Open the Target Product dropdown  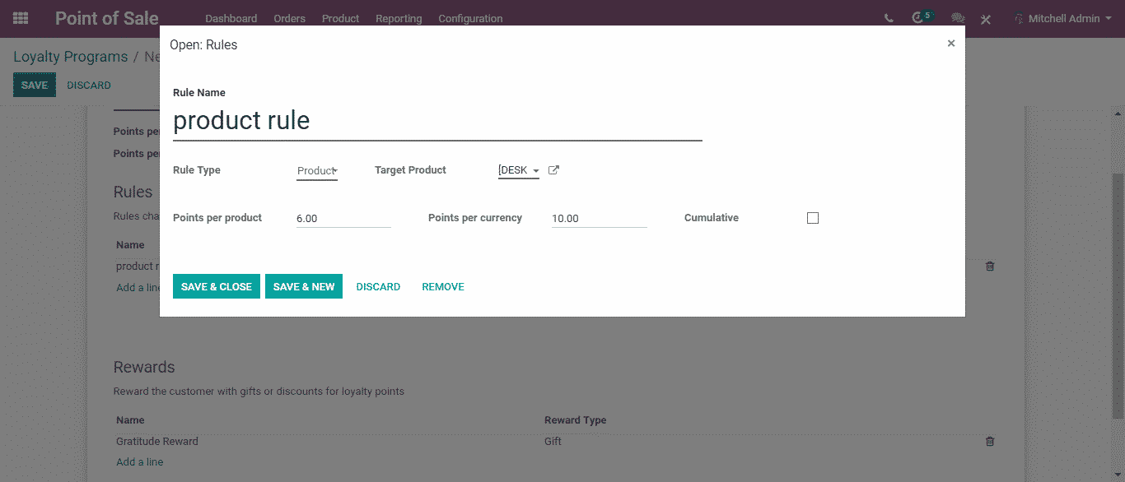518,171
